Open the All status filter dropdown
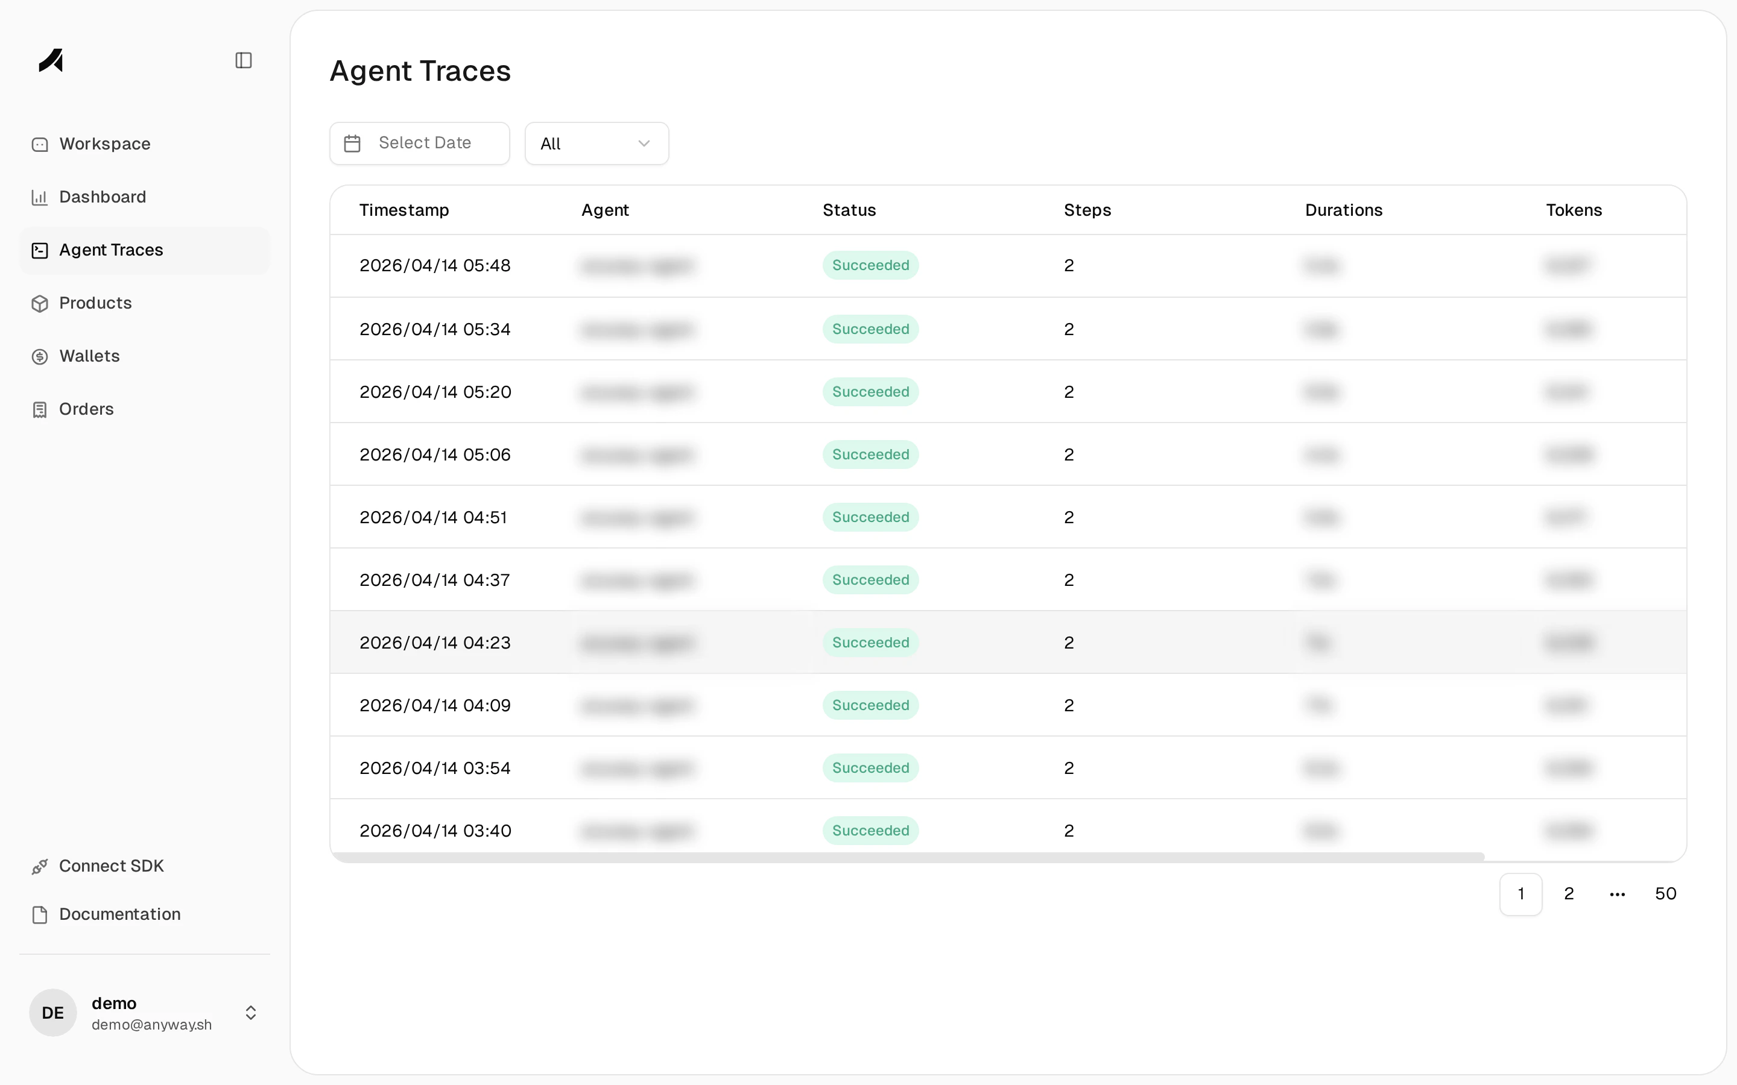The image size is (1737, 1085). 596,143
